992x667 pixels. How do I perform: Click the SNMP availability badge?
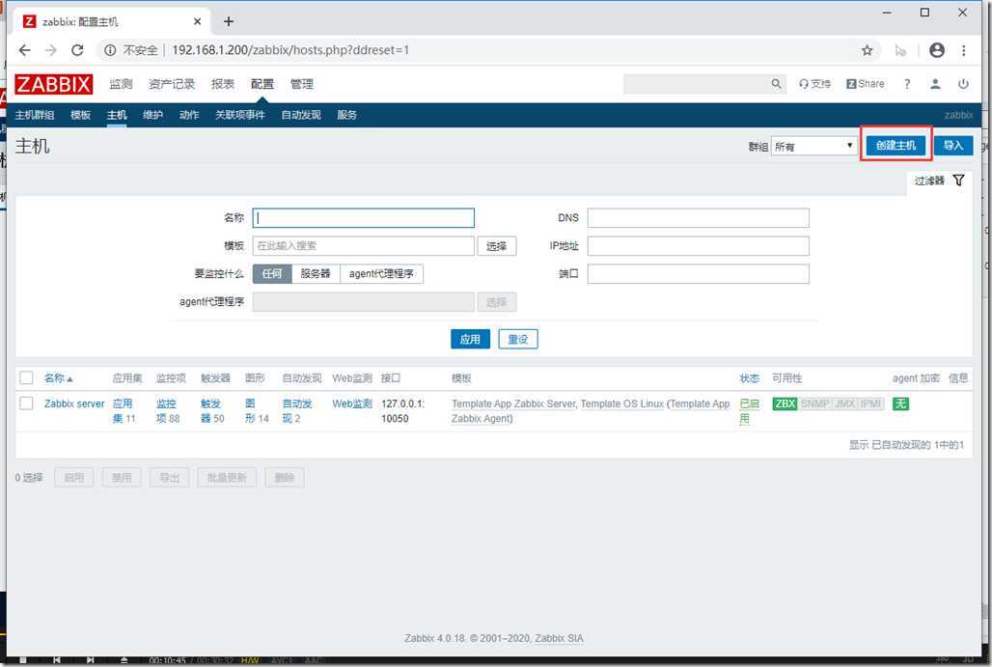click(x=814, y=403)
